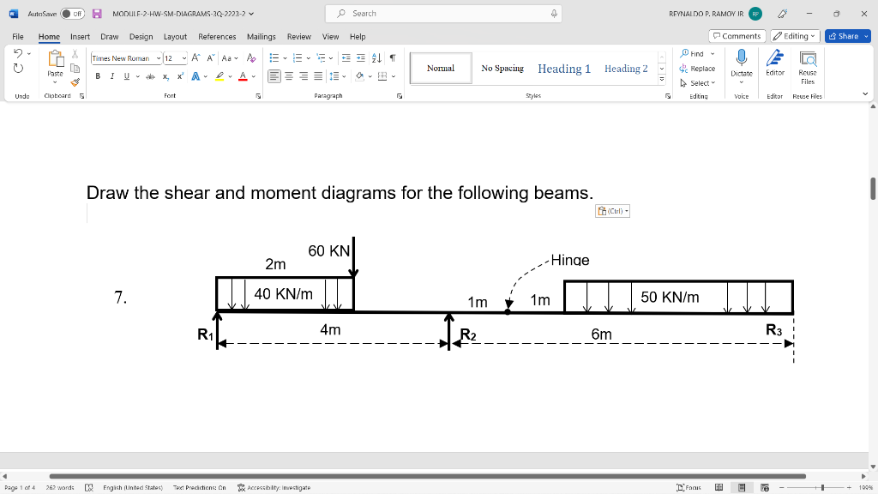Switch to the Insert tab
Screen dimensions: 878x494
[x=80, y=36]
